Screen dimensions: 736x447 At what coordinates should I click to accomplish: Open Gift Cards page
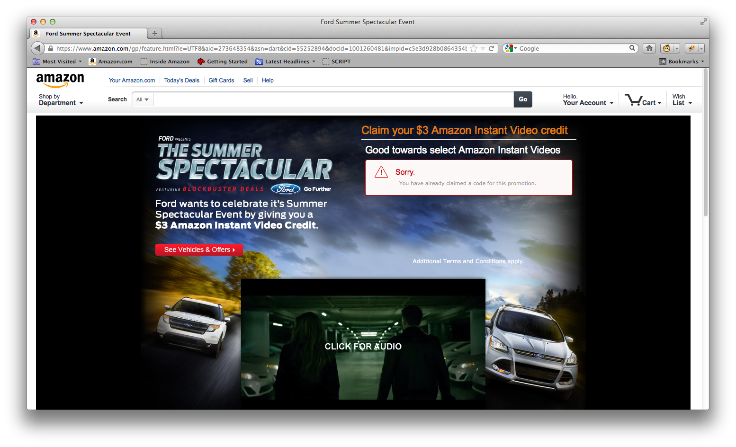221,80
